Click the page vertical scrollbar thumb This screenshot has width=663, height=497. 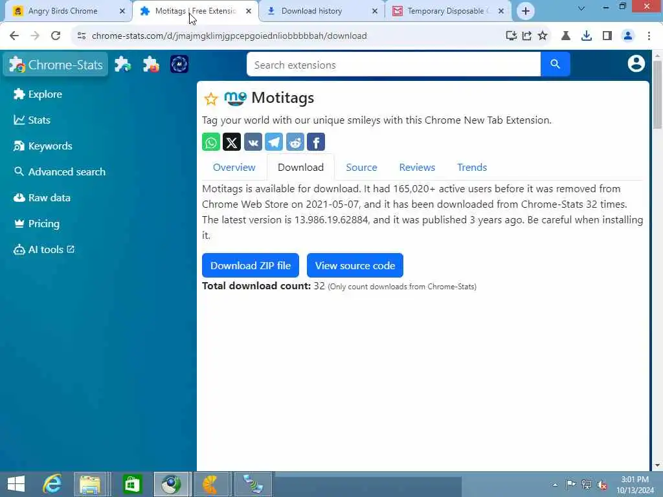click(x=657, y=94)
